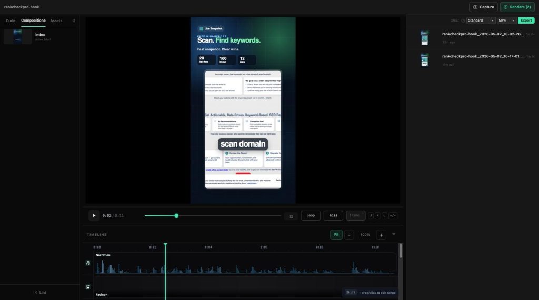Play the composition preview
The image size is (539, 300).
[94, 215]
